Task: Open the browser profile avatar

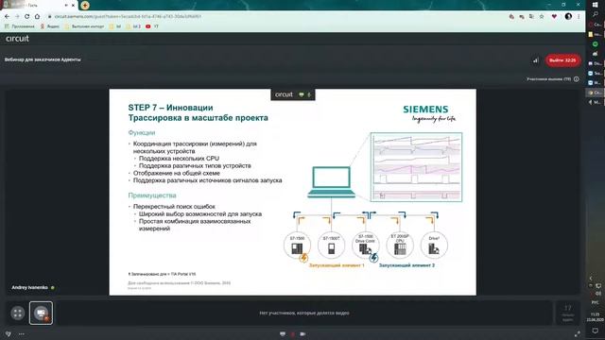Action: click(x=568, y=17)
